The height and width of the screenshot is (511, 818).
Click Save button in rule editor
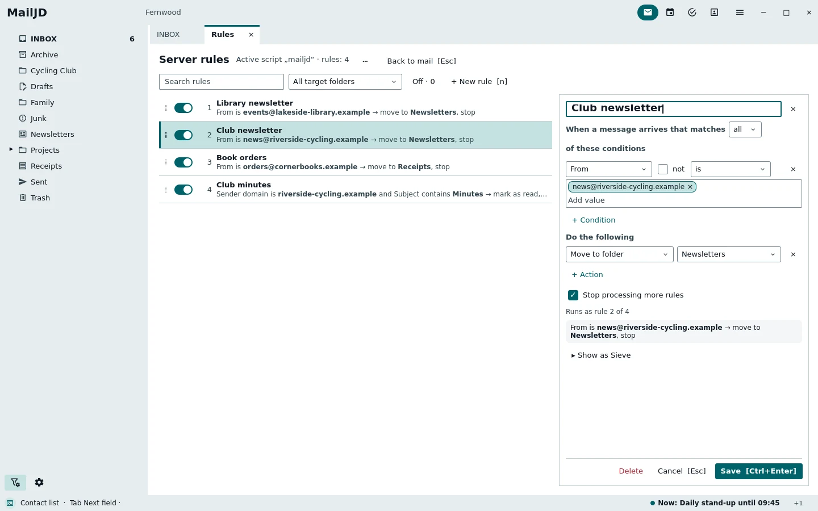click(759, 471)
